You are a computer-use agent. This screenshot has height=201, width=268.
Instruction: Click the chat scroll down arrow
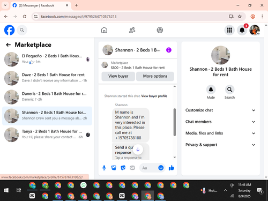175,157
